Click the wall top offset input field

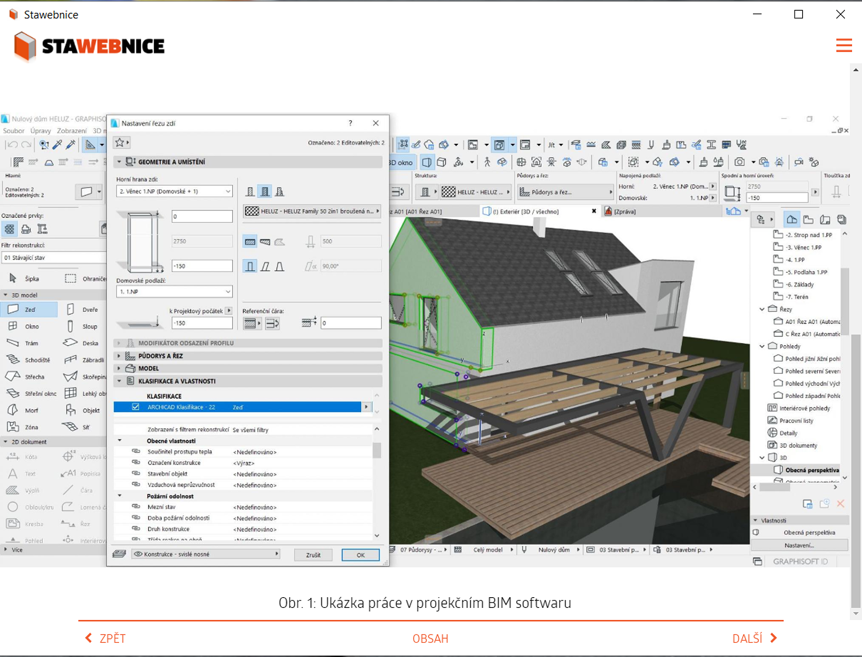202,216
